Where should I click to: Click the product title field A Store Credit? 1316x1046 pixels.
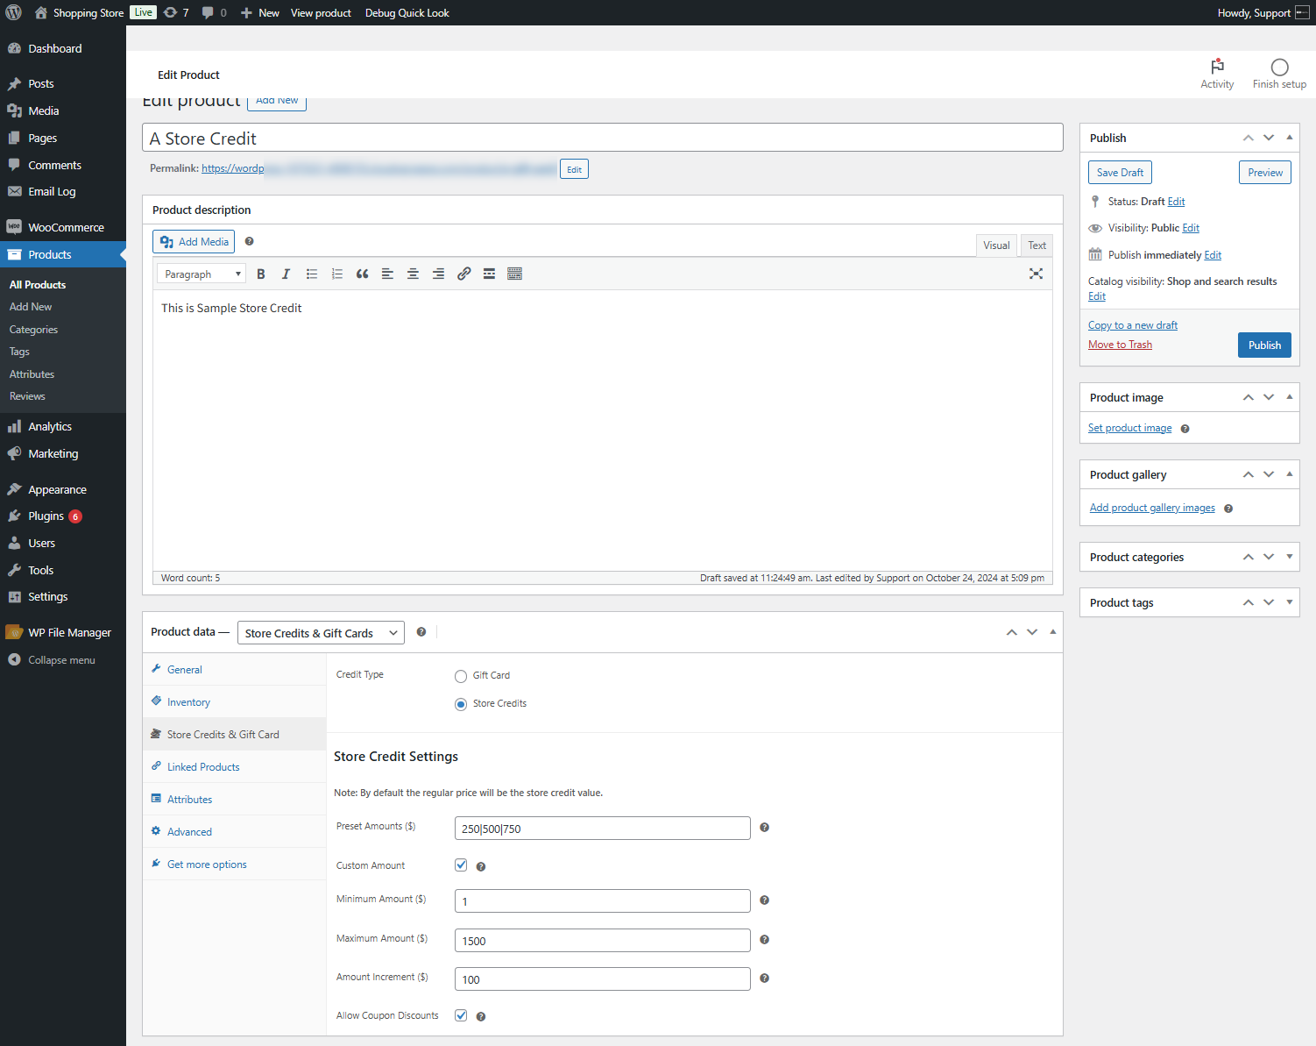tap(603, 138)
